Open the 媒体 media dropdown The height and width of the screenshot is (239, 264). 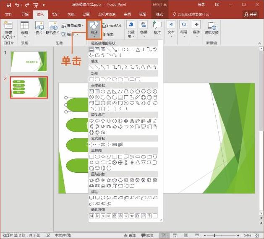click(196, 29)
